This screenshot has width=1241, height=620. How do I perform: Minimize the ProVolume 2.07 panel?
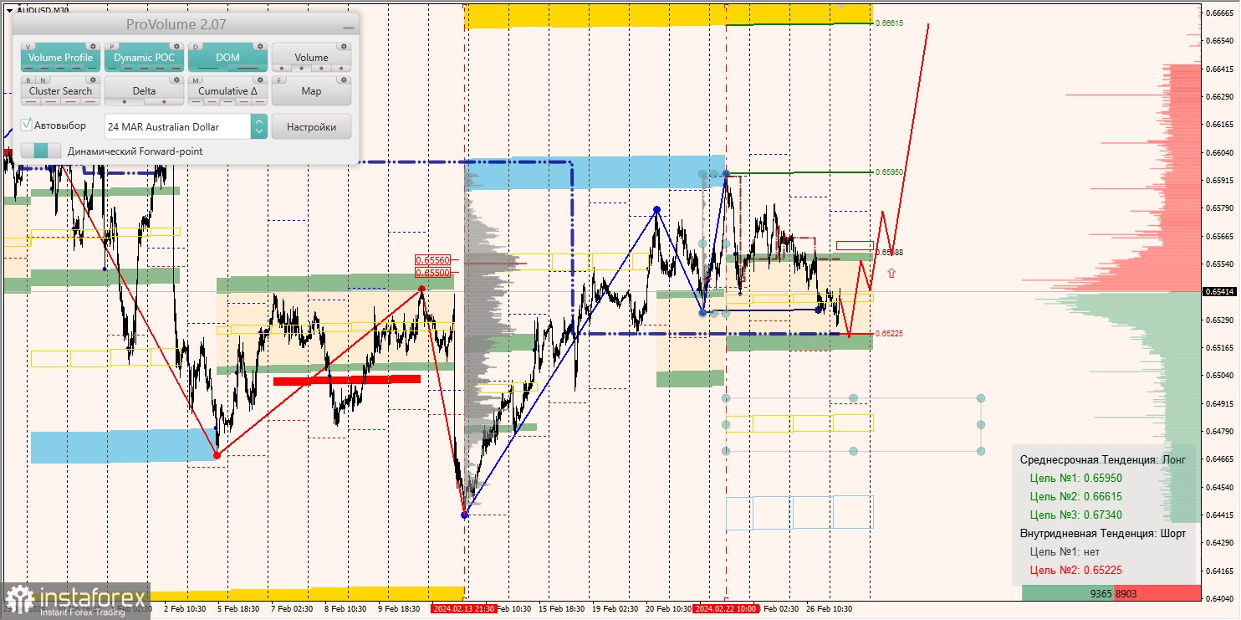click(x=349, y=26)
